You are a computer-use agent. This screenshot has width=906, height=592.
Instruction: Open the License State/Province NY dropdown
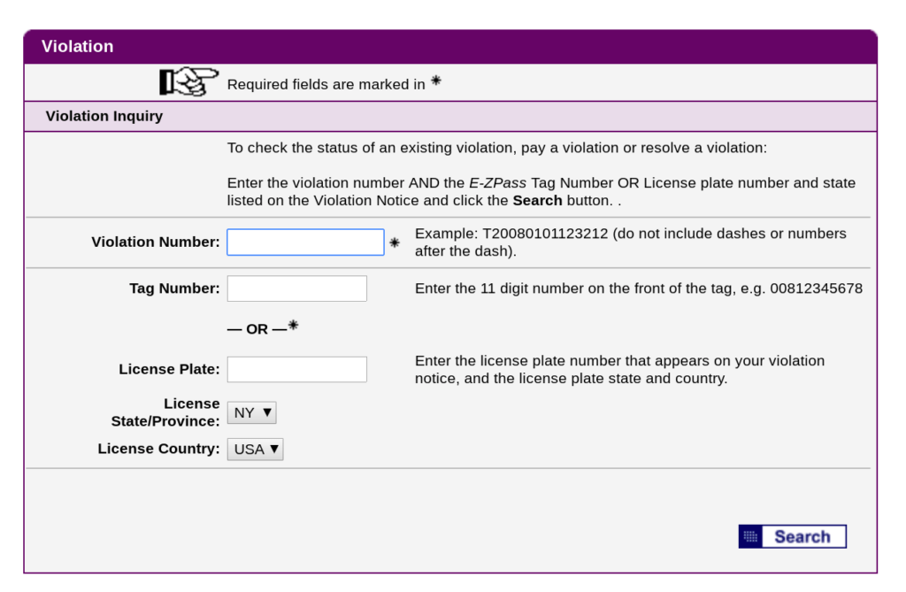coord(252,412)
